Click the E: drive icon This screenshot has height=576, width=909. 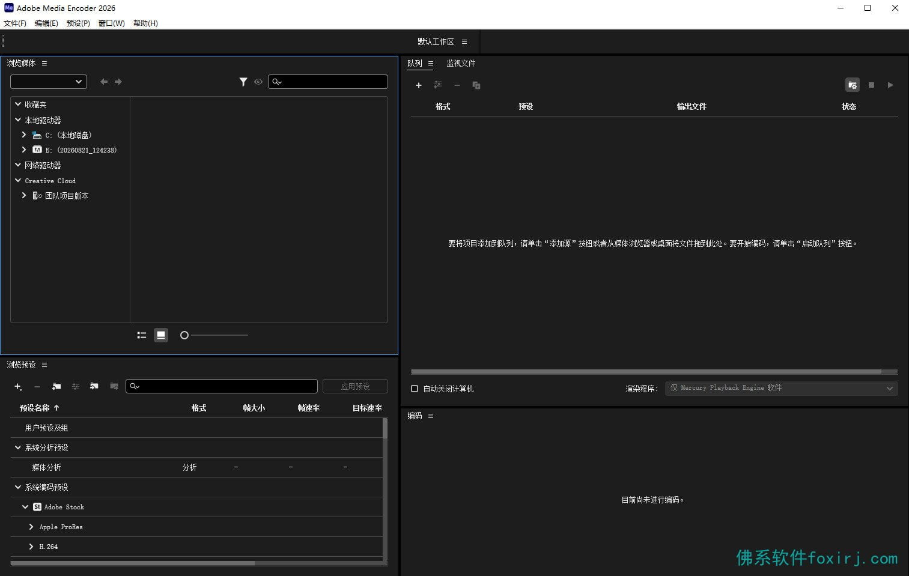37,150
